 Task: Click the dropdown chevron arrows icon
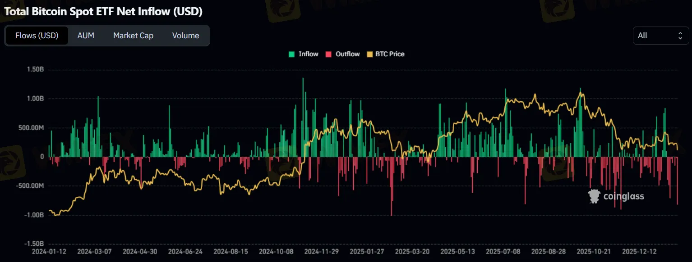coord(681,35)
